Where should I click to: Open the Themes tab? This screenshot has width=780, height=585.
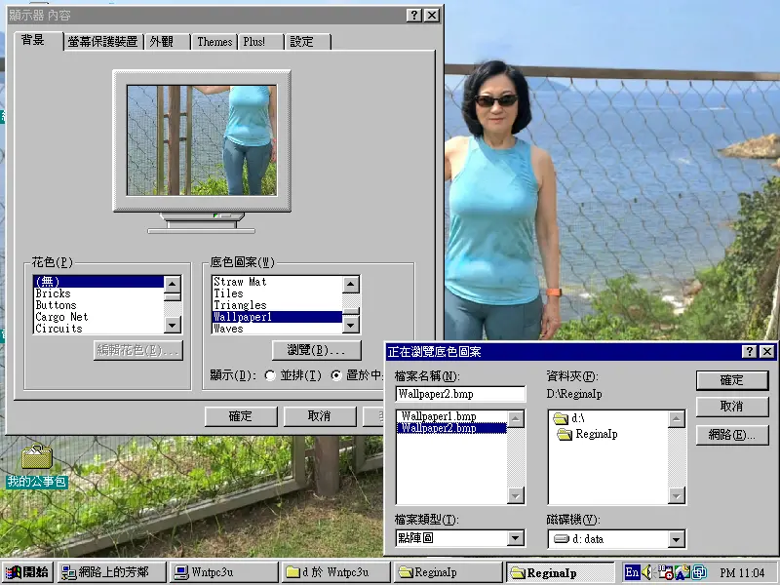pyautogui.click(x=214, y=42)
